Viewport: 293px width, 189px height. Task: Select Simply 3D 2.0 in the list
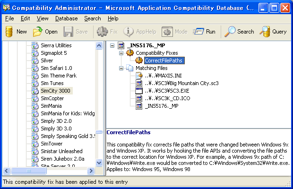(x=56, y=121)
